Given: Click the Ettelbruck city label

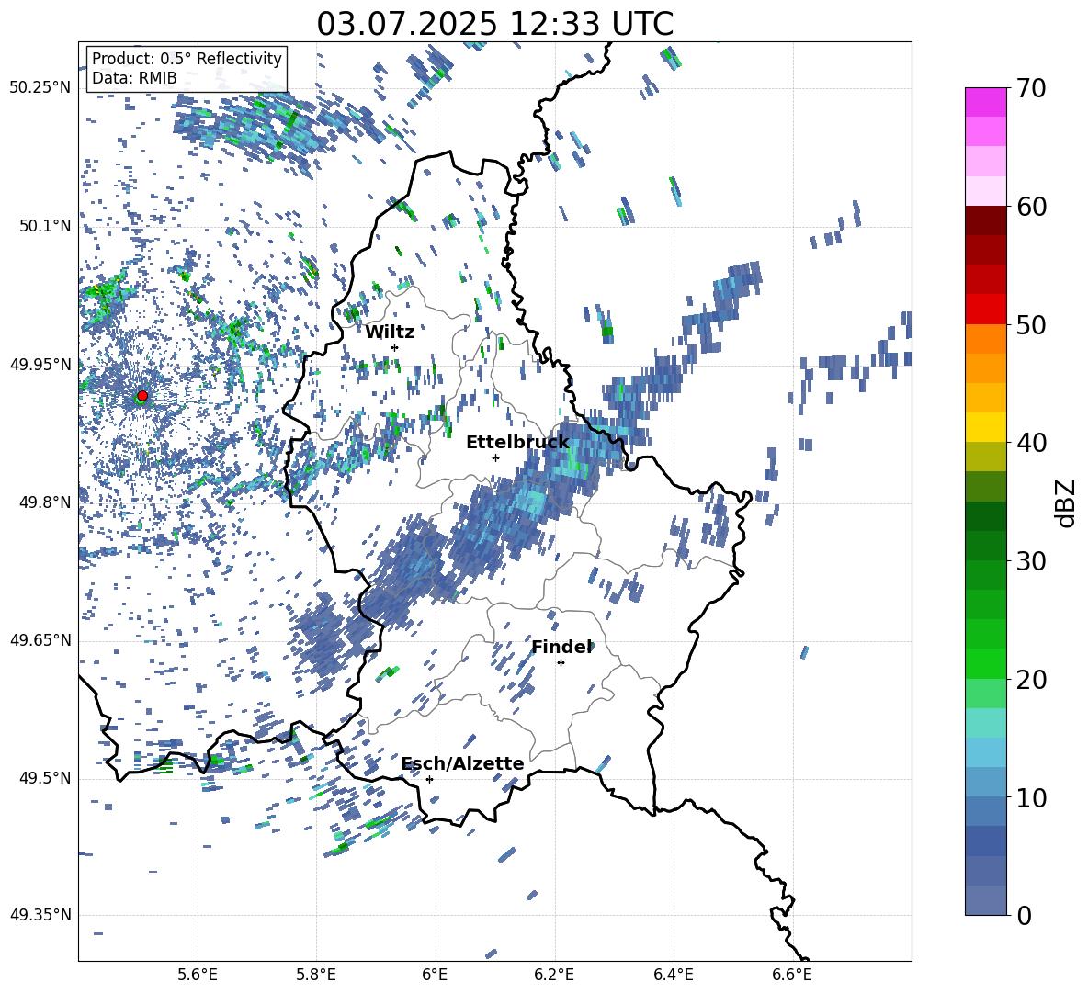Looking at the screenshot, I should pos(517,443).
